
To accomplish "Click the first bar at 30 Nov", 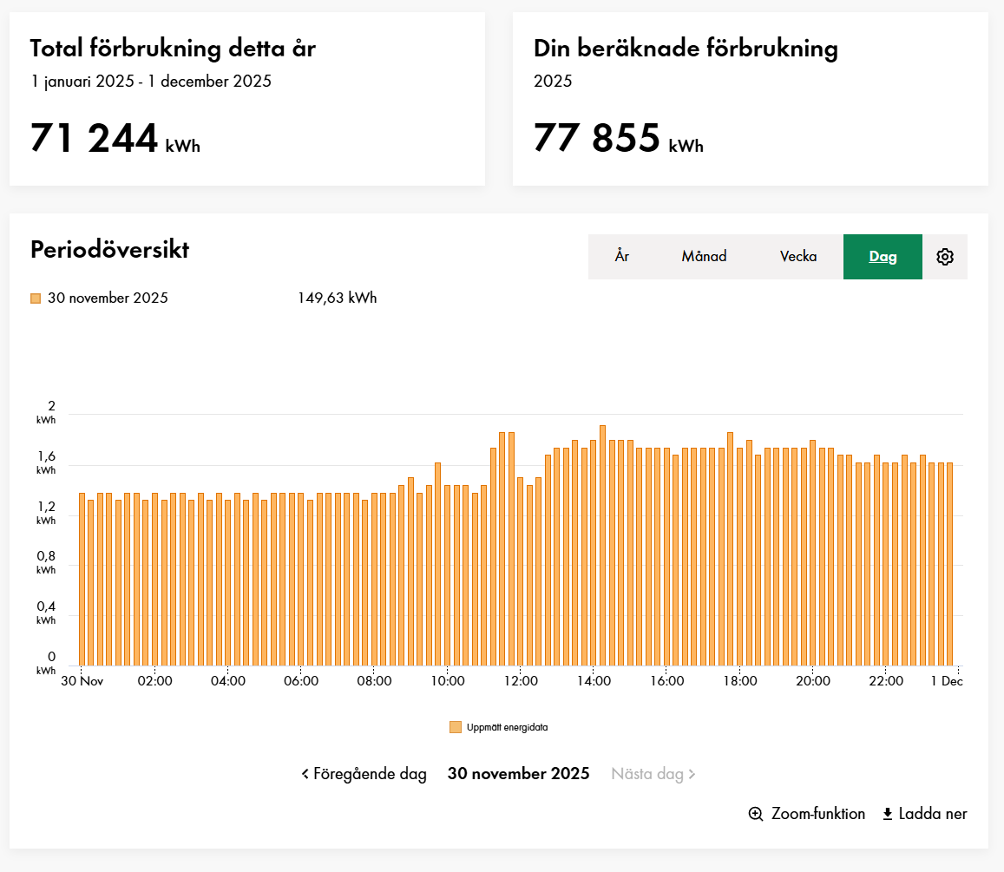I will 82,581.
